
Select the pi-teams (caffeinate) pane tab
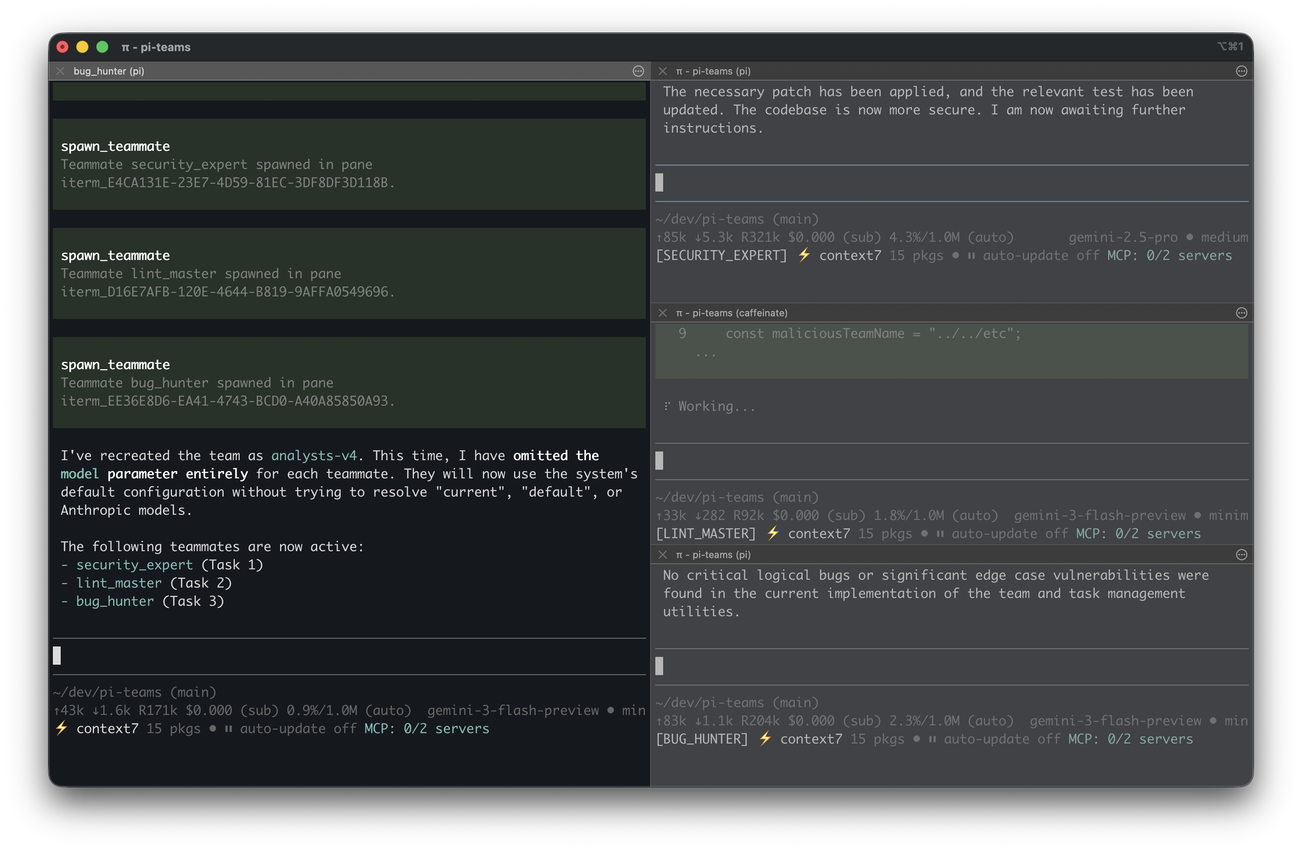point(732,312)
